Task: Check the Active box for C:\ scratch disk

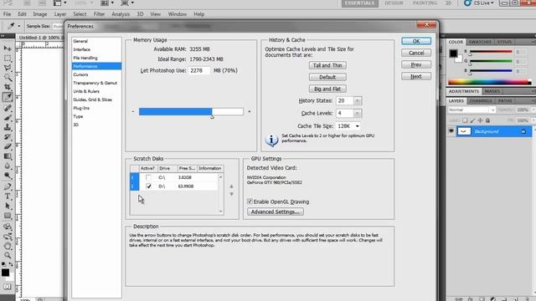Action: [x=148, y=177]
